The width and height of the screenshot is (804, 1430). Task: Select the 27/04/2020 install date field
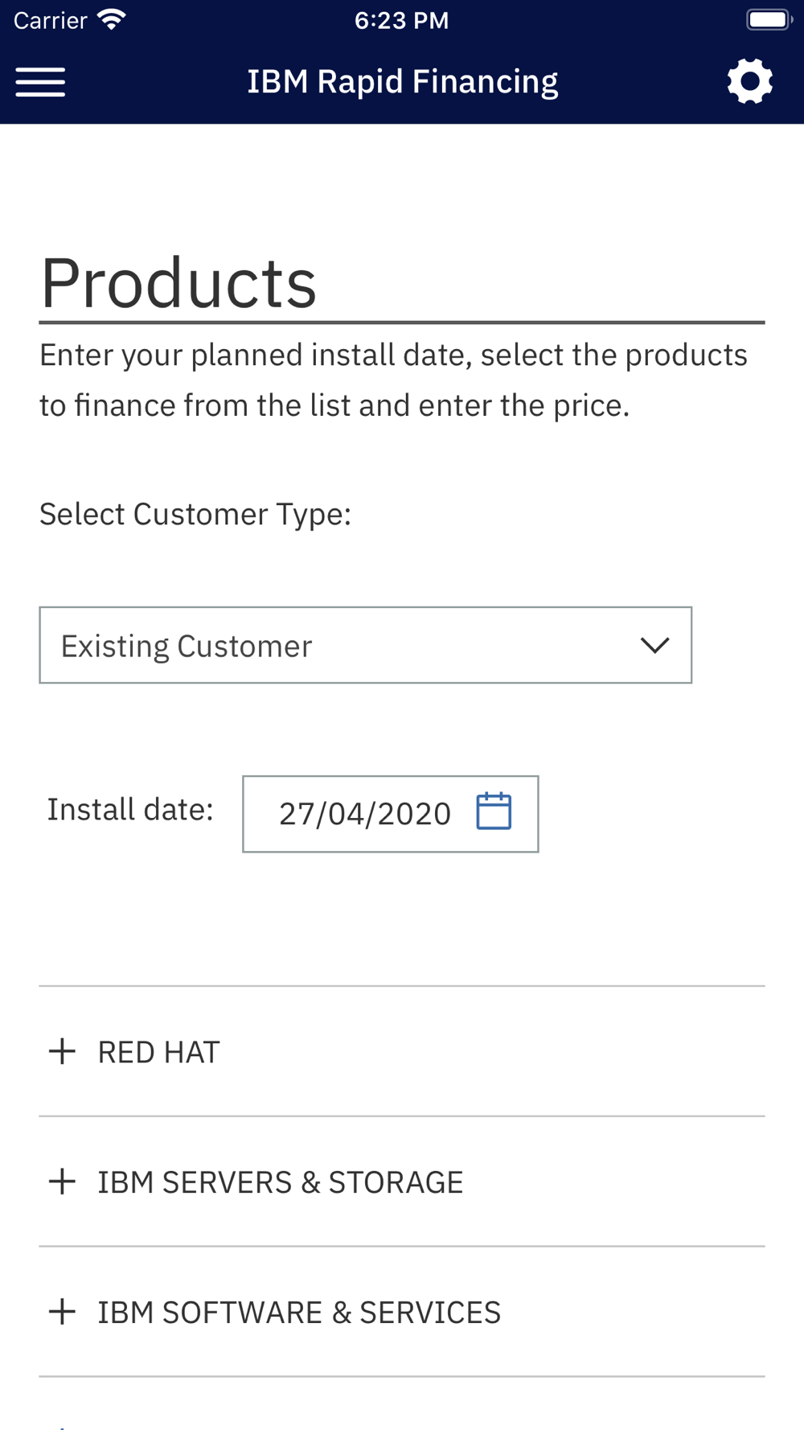(391, 814)
